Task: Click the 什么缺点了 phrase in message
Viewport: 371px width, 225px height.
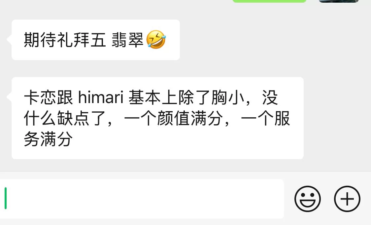Action: (x=65, y=118)
